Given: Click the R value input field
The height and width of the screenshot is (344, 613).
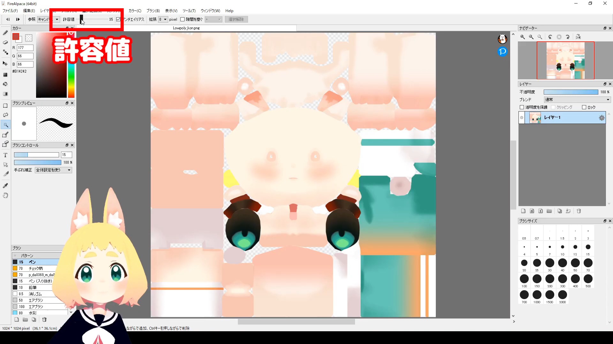Looking at the screenshot, I should coord(25,48).
